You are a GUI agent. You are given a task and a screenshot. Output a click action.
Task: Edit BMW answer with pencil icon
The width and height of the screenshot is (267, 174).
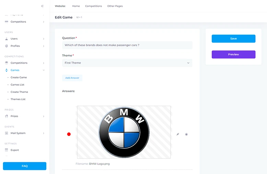click(x=178, y=134)
